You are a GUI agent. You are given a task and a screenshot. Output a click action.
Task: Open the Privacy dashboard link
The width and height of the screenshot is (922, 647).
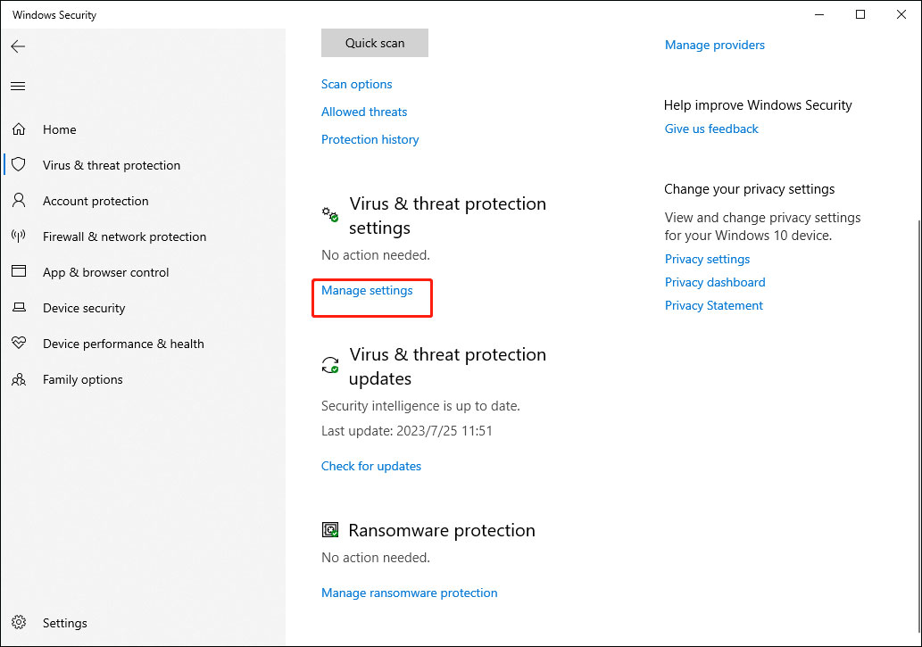coord(714,282)
